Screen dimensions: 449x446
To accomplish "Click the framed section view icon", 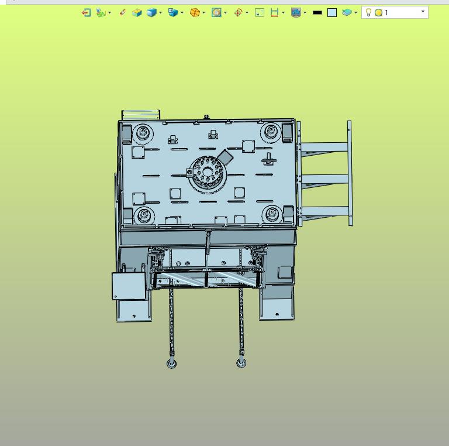I will pyautogui.click(x=216, y=13).
